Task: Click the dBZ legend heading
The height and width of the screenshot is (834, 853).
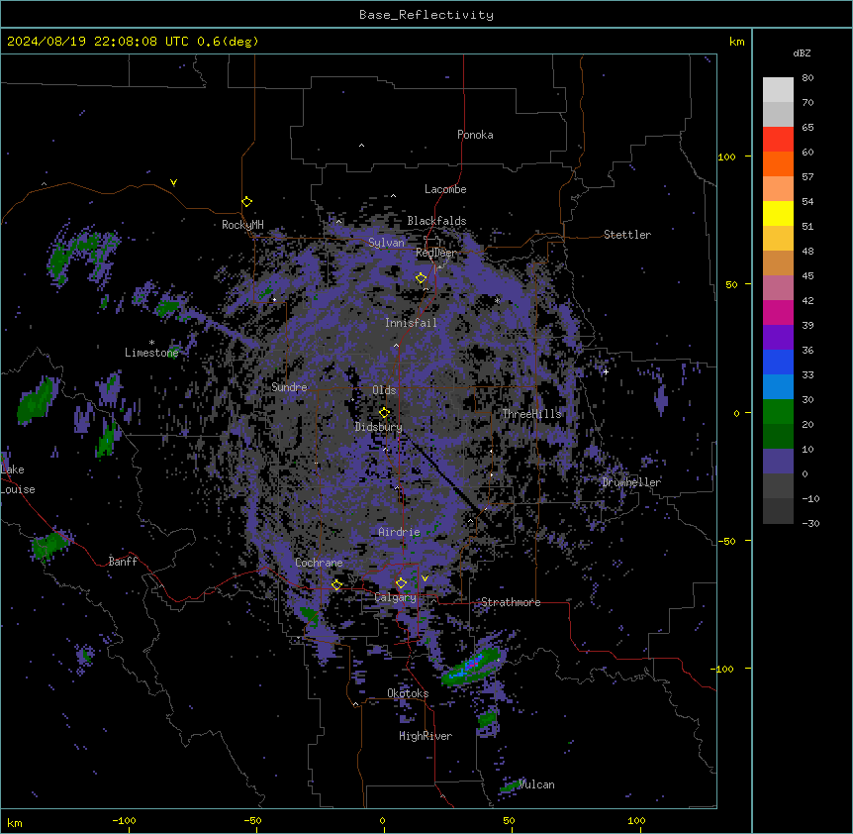Action: [x=802, y=52]
